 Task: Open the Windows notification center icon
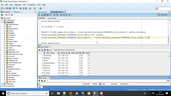click(167, 93)
